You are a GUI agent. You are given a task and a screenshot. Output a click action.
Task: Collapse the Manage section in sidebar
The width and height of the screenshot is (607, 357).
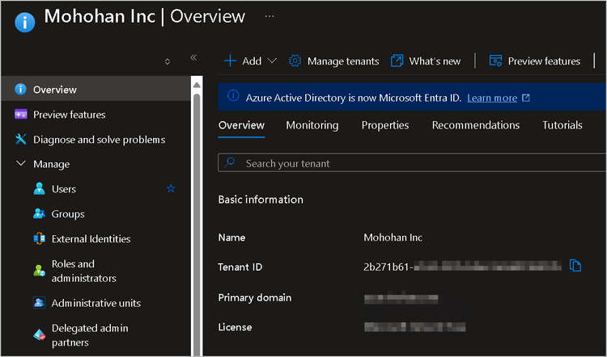tap(21, 164)
